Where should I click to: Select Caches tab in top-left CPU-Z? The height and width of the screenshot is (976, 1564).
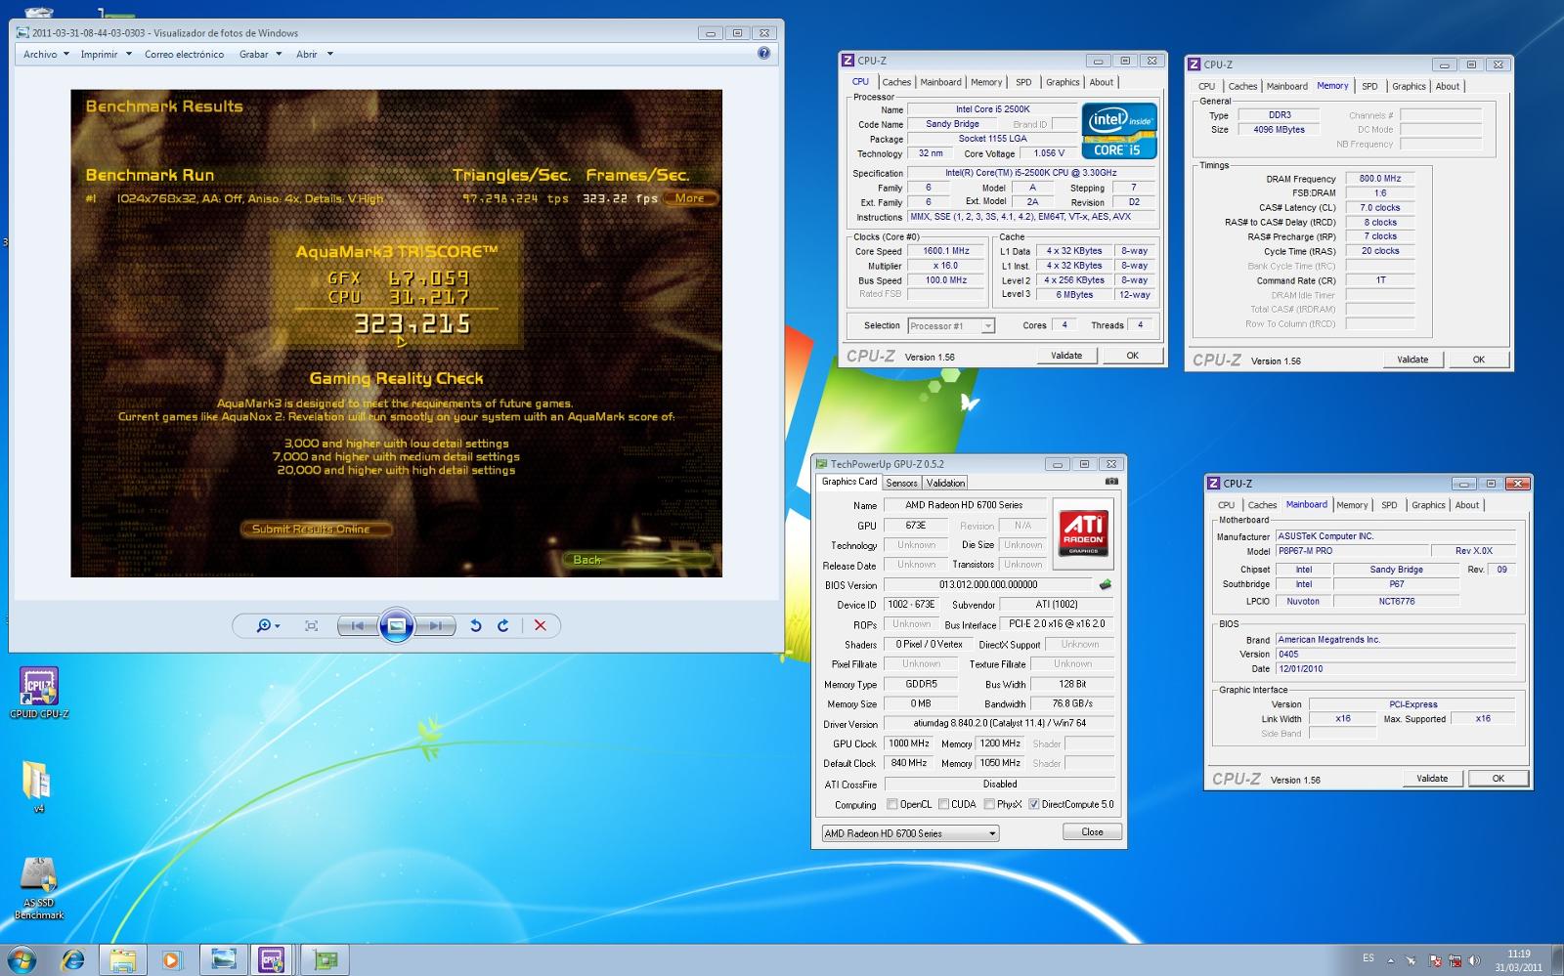pos(896,82)
